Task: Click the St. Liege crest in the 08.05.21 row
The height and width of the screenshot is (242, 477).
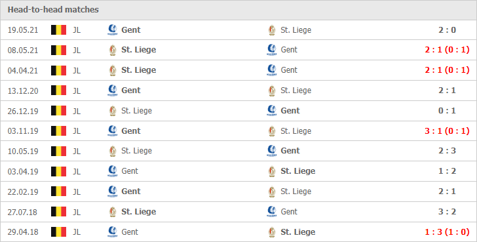Action: pos(113,50)
